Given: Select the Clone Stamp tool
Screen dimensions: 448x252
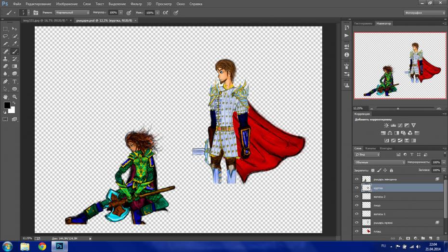Looking at the screenshot, I should pyautogui.click(x=6, y=59).
